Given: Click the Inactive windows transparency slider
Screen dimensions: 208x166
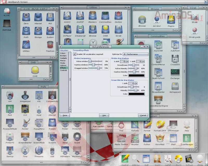Looking at the screenshot, I should point(95,65).
